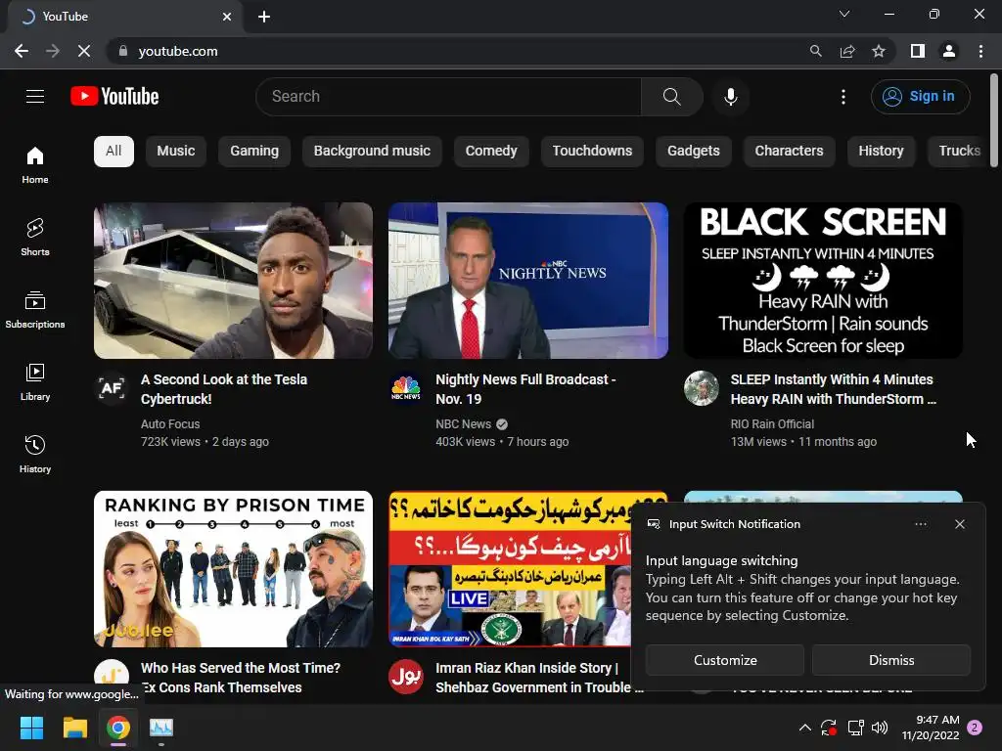This screenshot has height=751, width=1002.
Task: Select the Comedy filter chip
Action: 491,152
